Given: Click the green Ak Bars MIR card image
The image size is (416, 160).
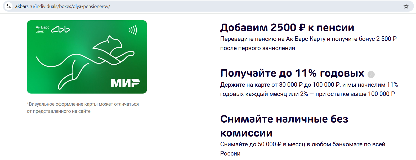Looking at the screenshot, I should pyautogui.click(x=87, y=57).
